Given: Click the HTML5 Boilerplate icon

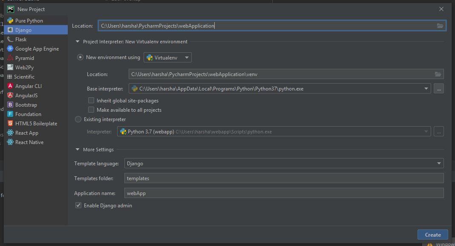Looking at the screenshot, I should coord(9,123).
